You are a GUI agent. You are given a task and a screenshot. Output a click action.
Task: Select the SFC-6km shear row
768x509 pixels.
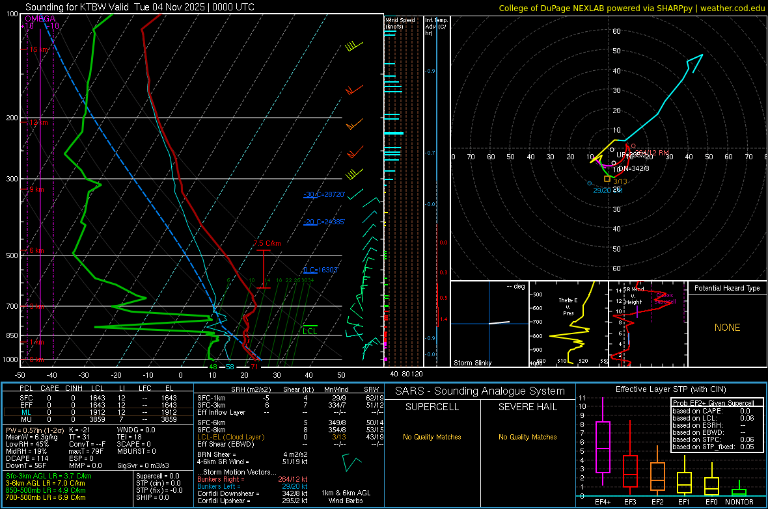290,423
